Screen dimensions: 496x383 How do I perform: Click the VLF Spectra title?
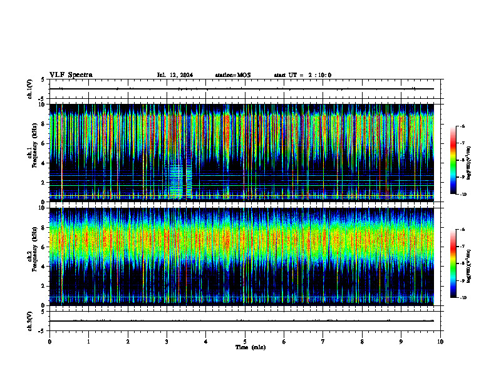pyautogui.click(x=71, y=75)
